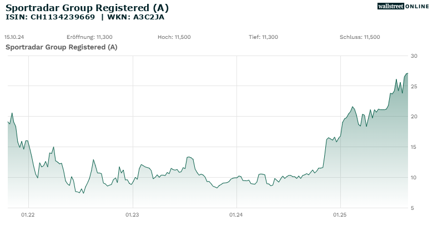This screenshot has width=433, height=231.
Task: Click the Eröffnung: 11,300 value
Action: (x=89, y=37)
